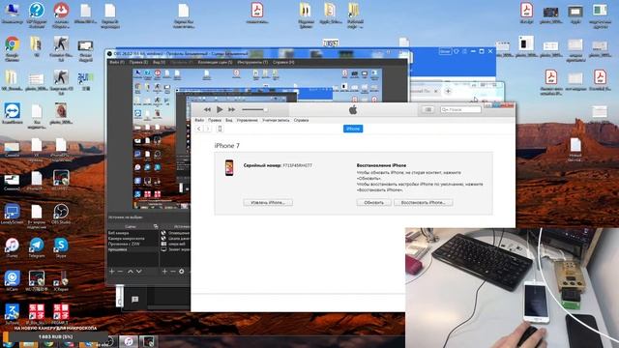Screen dimensions: 619x348
Task: Open the iVCam desktop shortcut
Action: pos(12,281)
